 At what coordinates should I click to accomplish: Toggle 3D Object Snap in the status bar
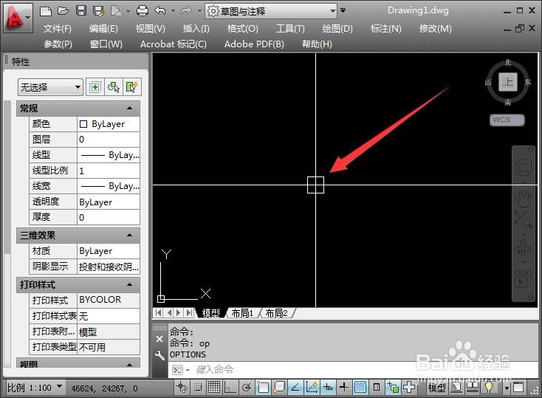278,387
